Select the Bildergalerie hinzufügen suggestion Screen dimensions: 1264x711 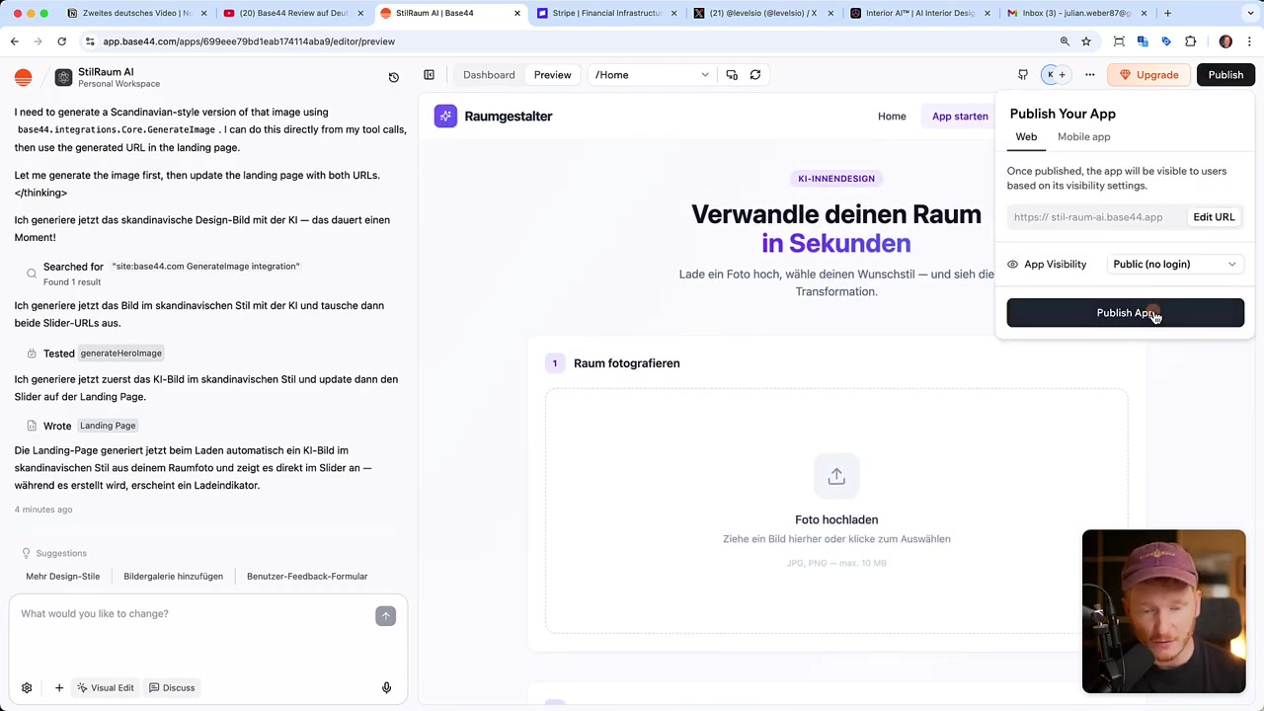173,577
